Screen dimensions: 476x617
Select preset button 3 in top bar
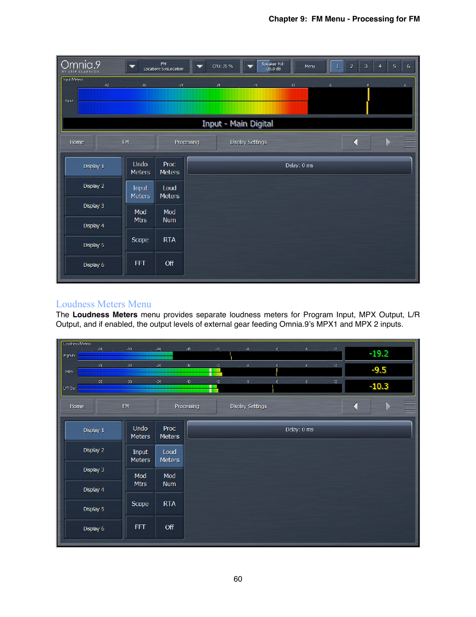[x=366, y=66]
